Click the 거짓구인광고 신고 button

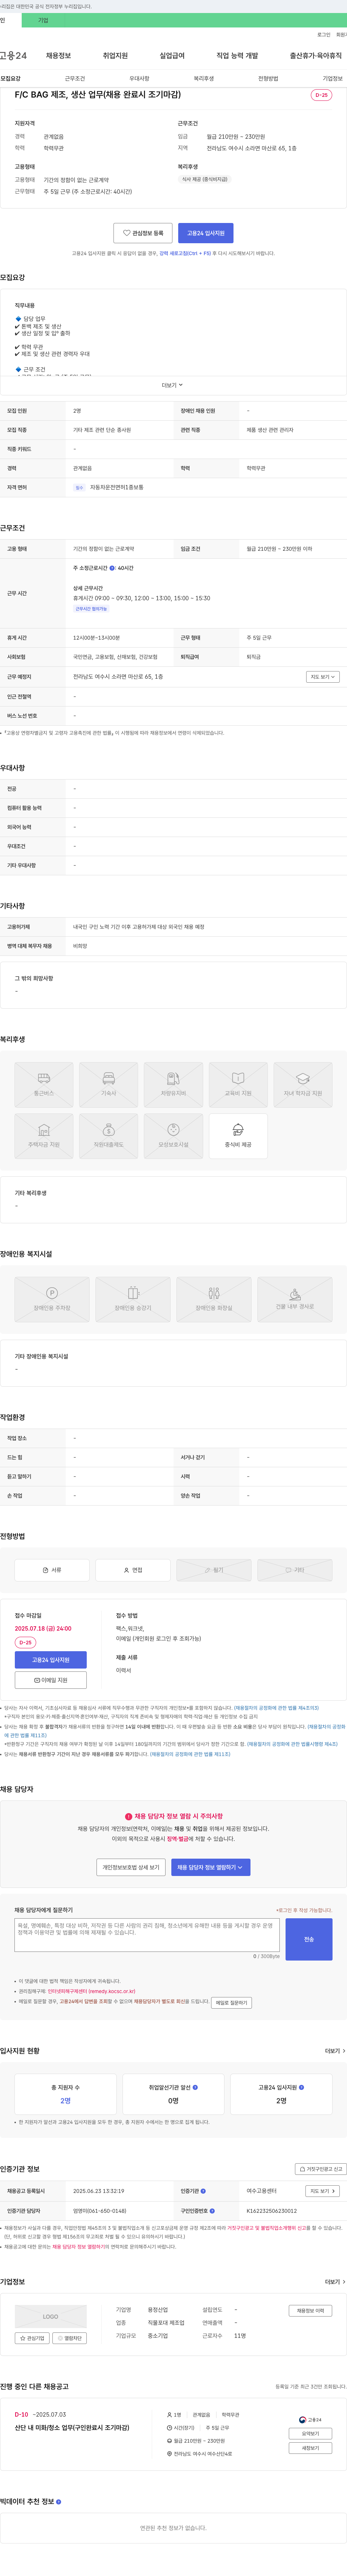tap(321, 2169)
